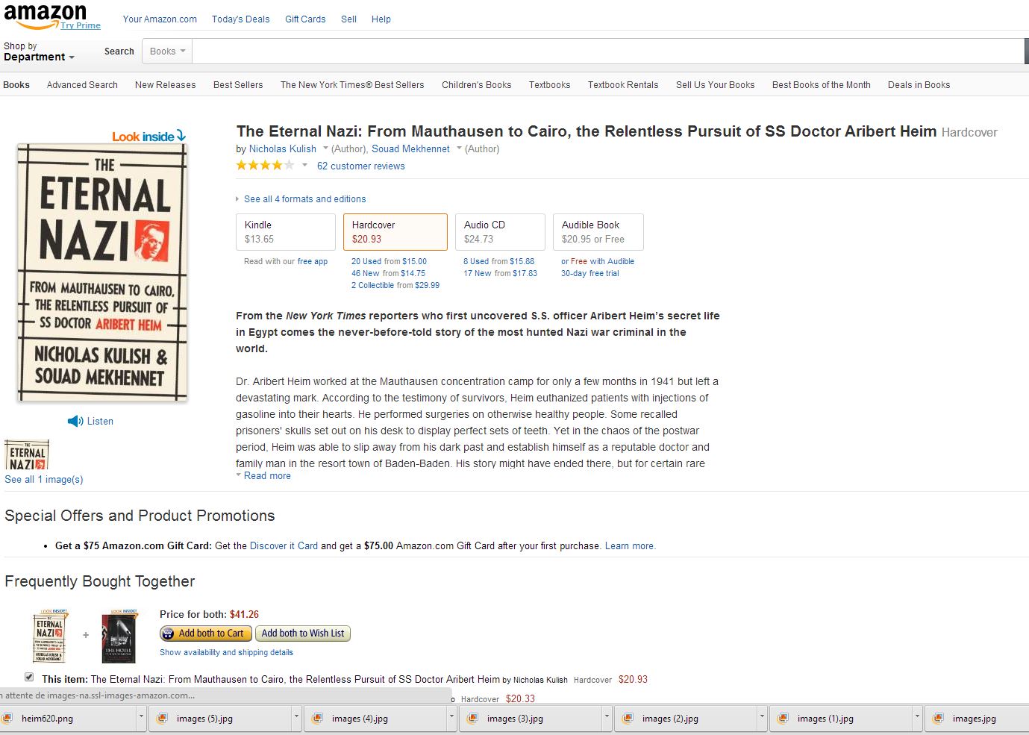Expand the Read more description link
The width and height of the screenshot is (1029, 735).
pyautogui.click(x=267, y=476)
